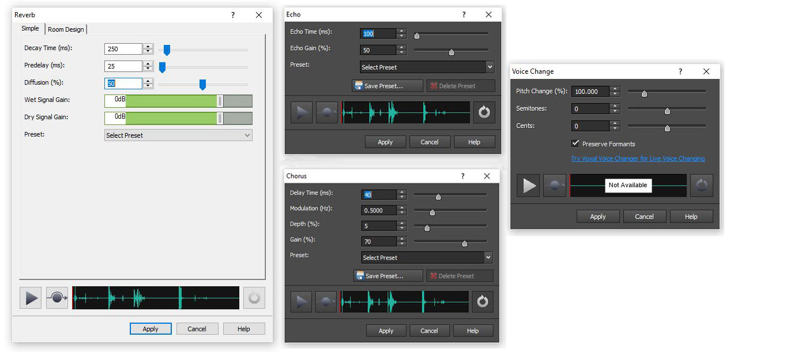This screenshot has height=356, width=805.
Task: Open the Try Voxal Voice Changer link
Action: [638, 158]
